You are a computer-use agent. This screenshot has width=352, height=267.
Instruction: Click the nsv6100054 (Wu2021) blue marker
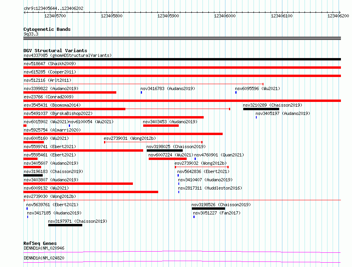(x=69, y=126)
